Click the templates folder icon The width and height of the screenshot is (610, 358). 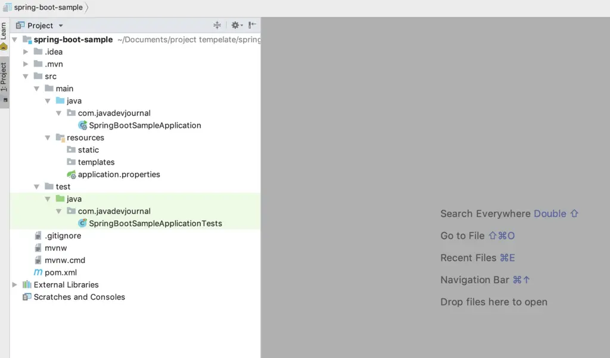(x=71, y=162)
